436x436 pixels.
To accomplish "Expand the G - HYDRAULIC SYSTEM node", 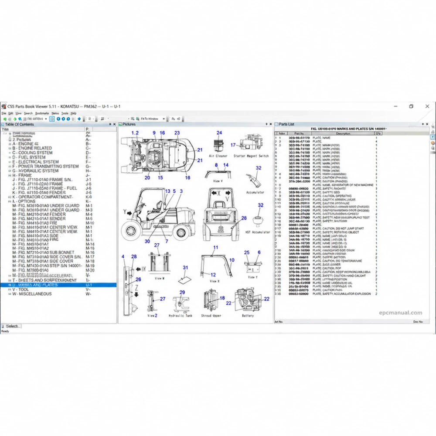I will pos(10,171).
